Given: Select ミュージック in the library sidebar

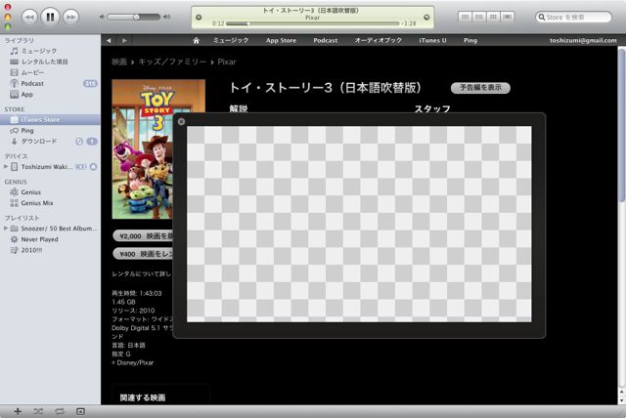Looking at the screenshot, I should coord(50,51).
